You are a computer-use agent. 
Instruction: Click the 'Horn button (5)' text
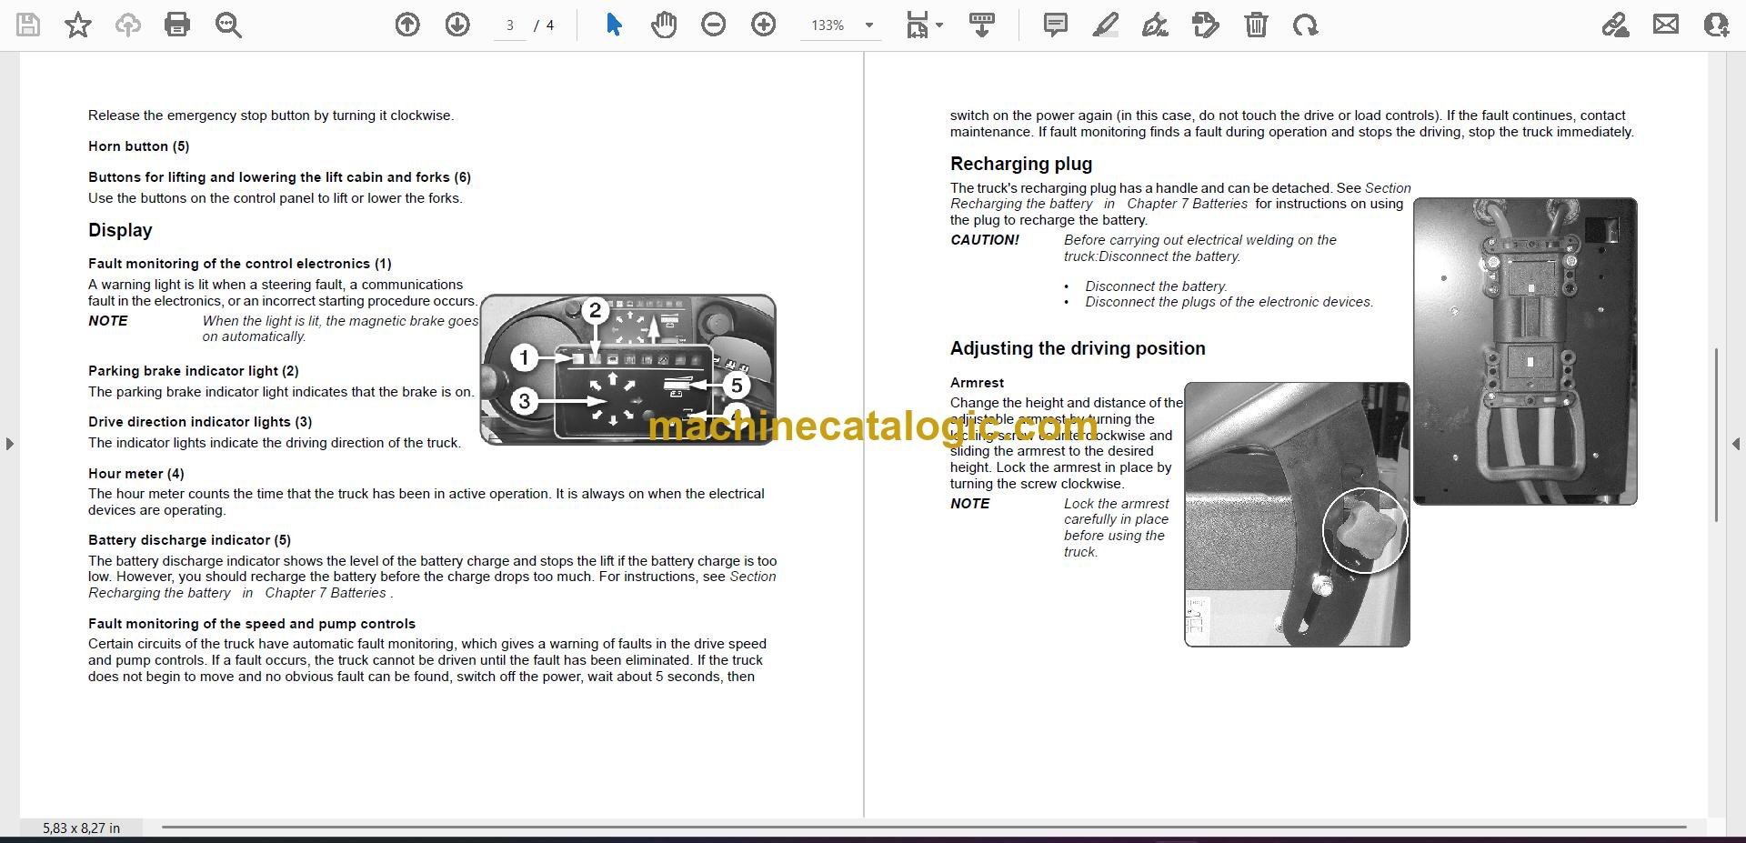139,146
